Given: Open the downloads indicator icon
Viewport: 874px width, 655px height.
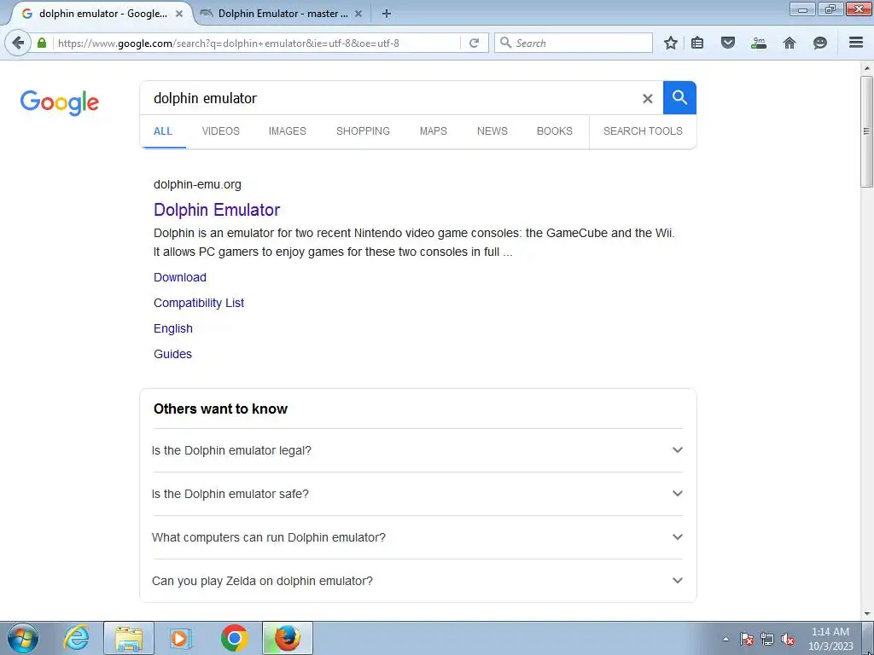Looking at the screenshot, I should pos(759,43).
